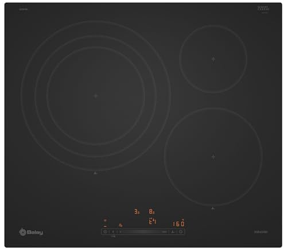Tap the boost mark at the slider end
The height and width of the screenshot is (248, 284).
(164, 232)
